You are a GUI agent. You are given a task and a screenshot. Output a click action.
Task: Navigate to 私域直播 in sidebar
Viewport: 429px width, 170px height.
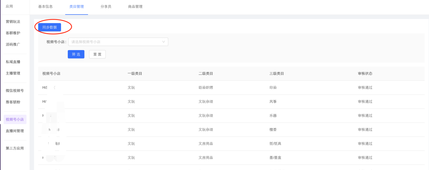click(x=13, y=62)
